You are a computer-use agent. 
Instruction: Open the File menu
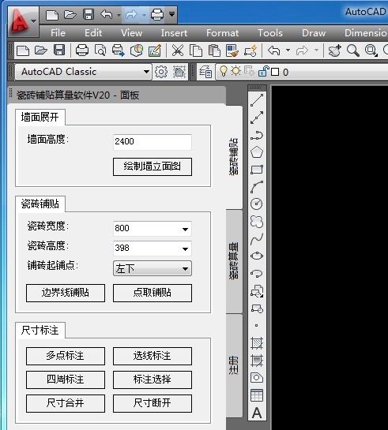click(x=58, y=33)
